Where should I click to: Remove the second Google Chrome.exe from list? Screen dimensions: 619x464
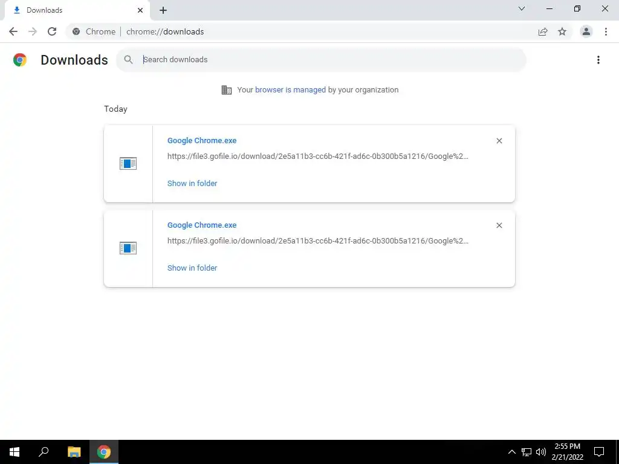499,225
